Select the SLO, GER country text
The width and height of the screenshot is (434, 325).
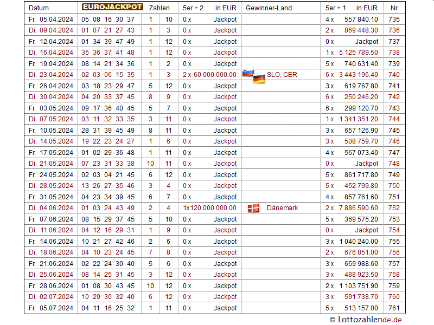coord(282,75)
